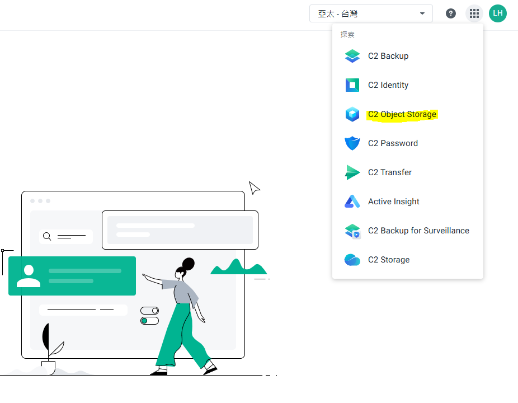
Task: Click the C2 Object Storage cube icon
Action: (352, 114)
